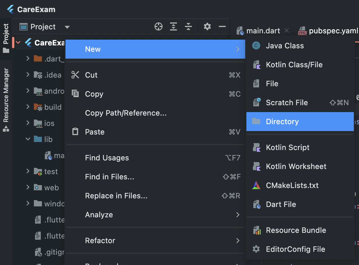Viewport: 359px width, 265px height.
Task: Click the Scratch File icon
Action: pyautogui.click(x=256, y=103)
